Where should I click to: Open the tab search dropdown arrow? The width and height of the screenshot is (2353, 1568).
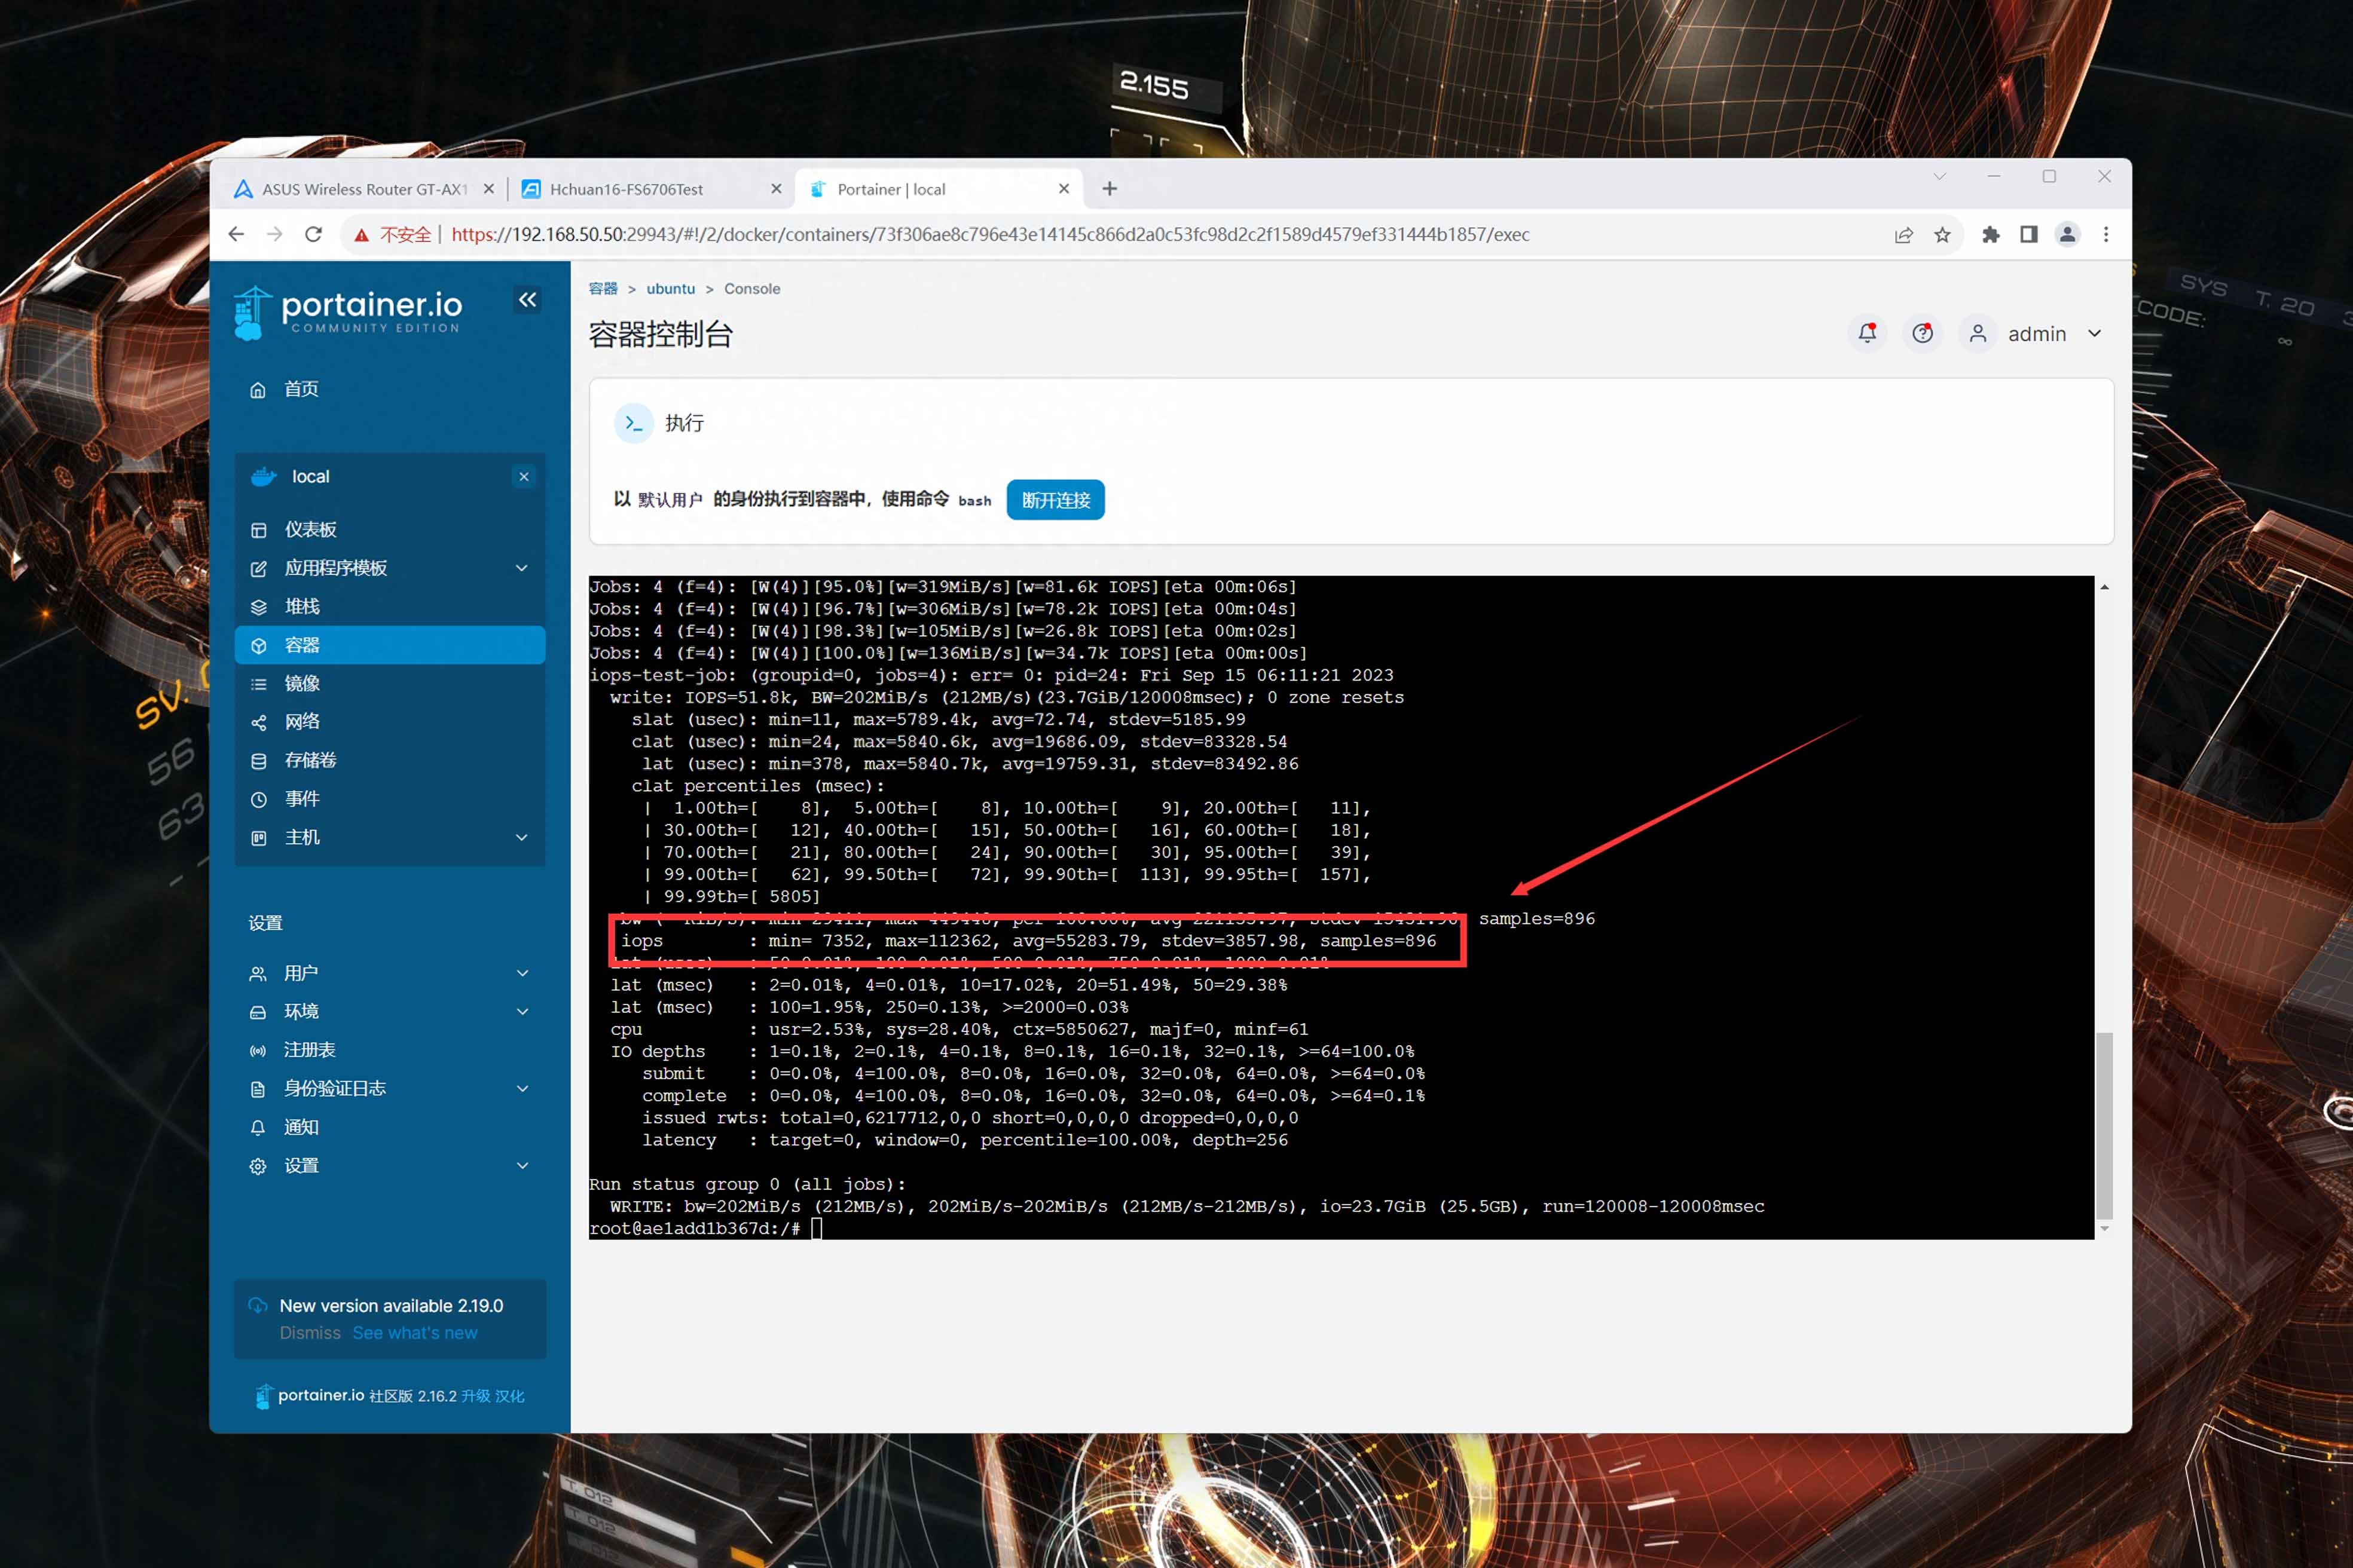1939,177
